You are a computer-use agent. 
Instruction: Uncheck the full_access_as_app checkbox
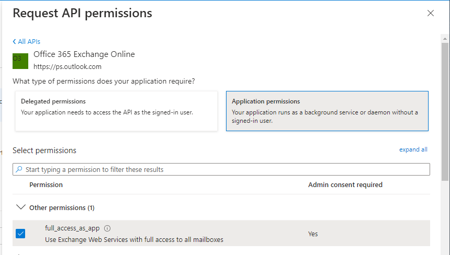pos(20,234)
